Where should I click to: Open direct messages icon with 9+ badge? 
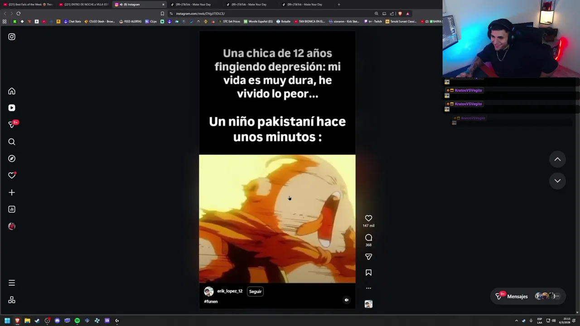pyautogui.click(x=12, y=125)
